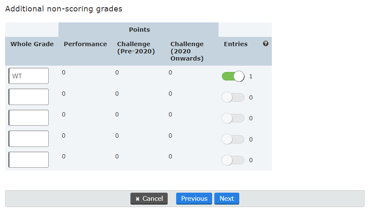Switch on fifth row Entries toggle
Viewport: 368px width, 213px height.
(233, 160)
